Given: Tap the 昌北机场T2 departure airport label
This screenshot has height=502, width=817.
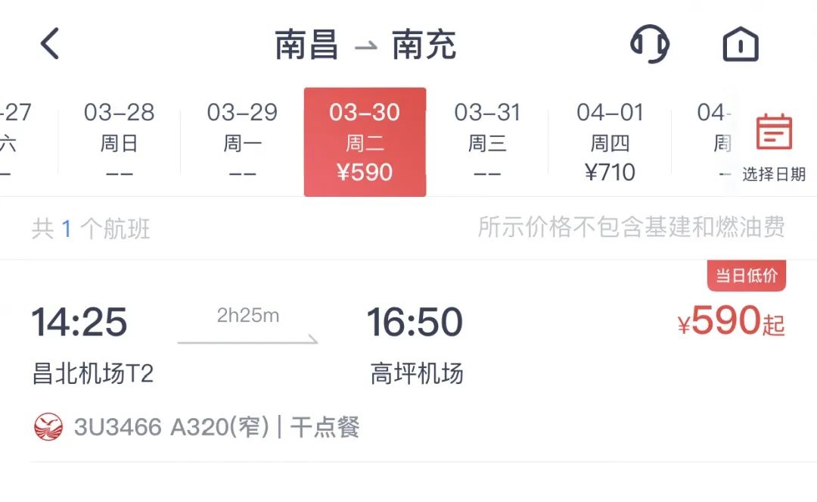Looking at the screenshot, I should 93,374.
